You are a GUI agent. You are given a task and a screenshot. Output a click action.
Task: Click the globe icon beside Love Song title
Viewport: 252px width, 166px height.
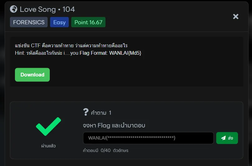[13, 9]
